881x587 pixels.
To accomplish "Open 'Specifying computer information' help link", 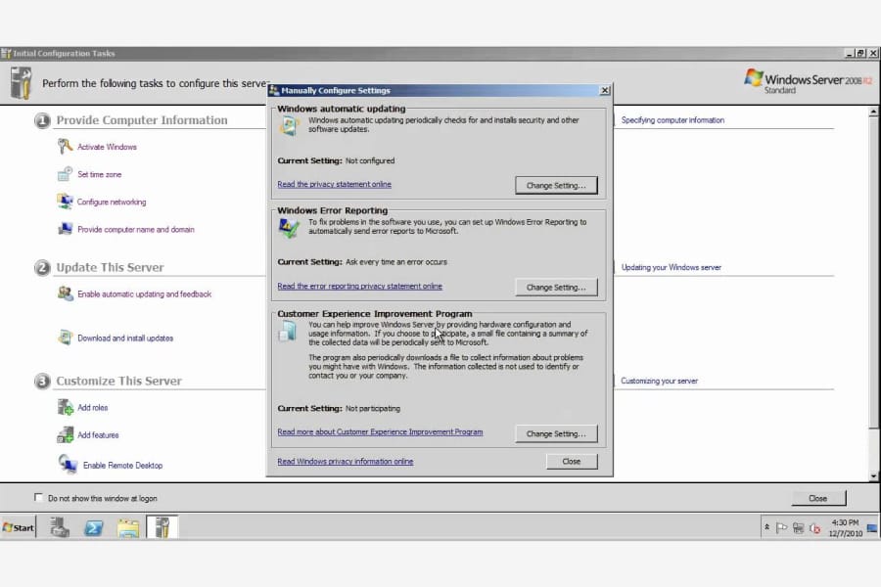I will (x=672, y=119).
